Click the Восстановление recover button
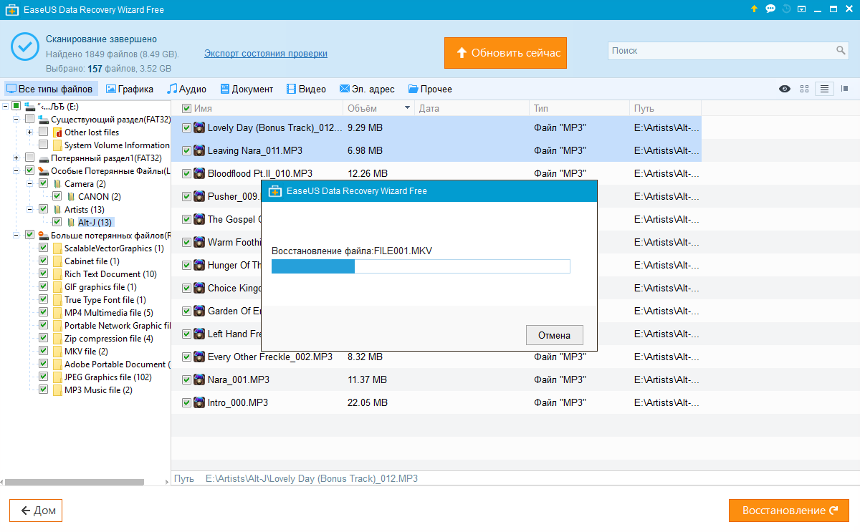This screenshot has height=532, width=860. [789, 511]
